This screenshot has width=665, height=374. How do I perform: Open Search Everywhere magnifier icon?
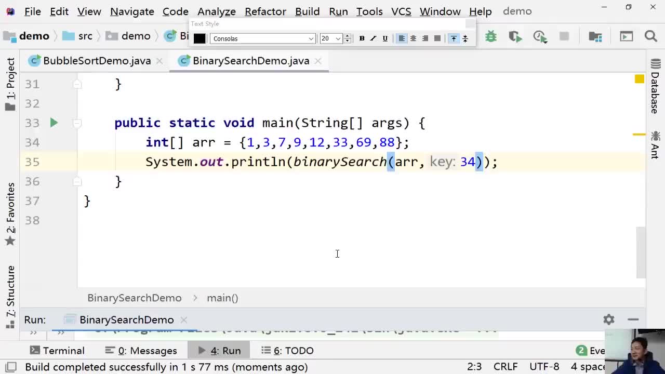pyautogui.click(x=651, y=36)
